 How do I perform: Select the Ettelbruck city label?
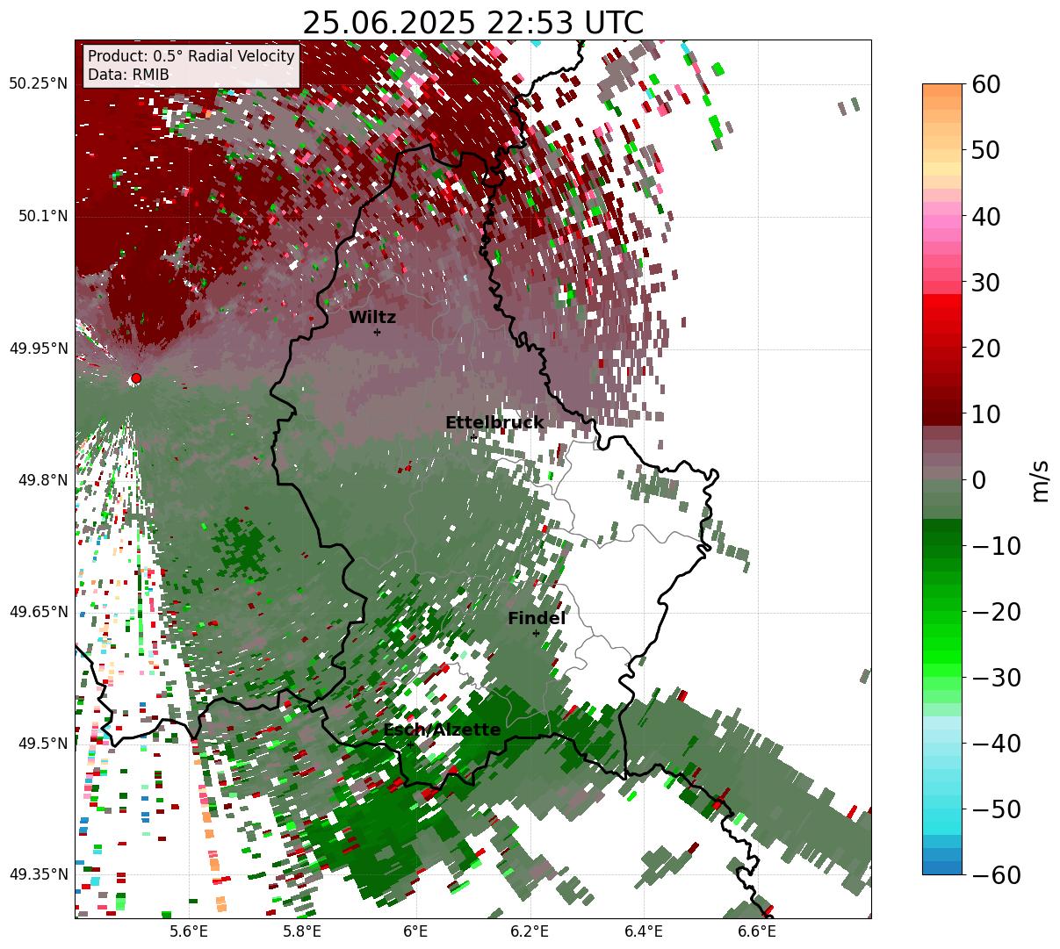pyautogui.click(x=494, y=423)
